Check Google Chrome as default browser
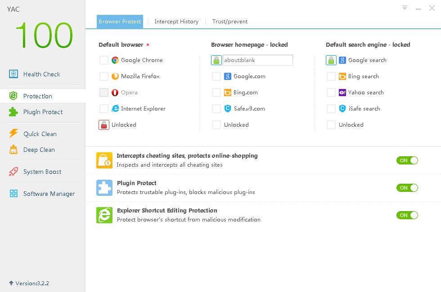The width and height of the screenshot is (441, 292). click(104, 60)
